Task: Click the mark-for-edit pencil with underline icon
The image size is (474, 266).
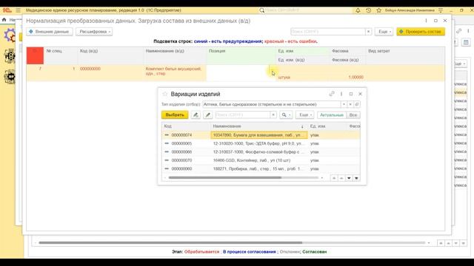Action: click(x=196, y=115)
